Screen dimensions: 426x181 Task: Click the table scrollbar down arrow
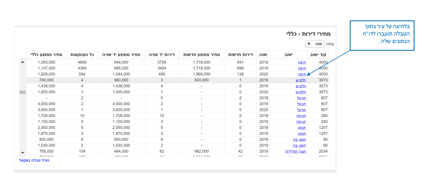pyautogui.click(x=23, y=153)
